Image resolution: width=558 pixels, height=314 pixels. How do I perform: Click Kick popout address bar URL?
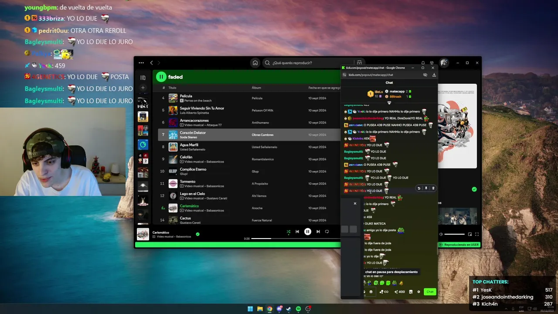[371, 75]
